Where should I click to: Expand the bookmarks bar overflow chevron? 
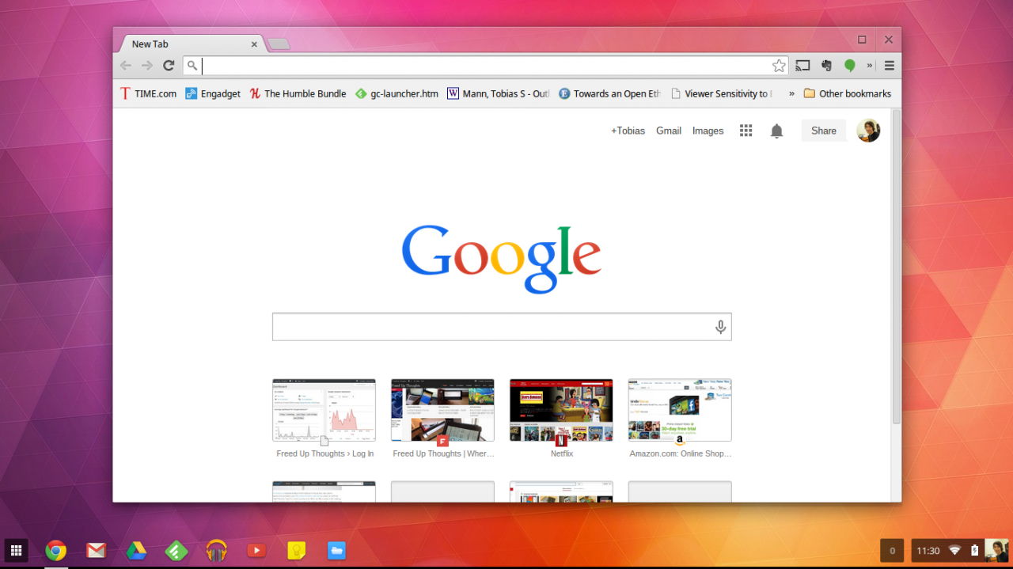coord(791,93)
